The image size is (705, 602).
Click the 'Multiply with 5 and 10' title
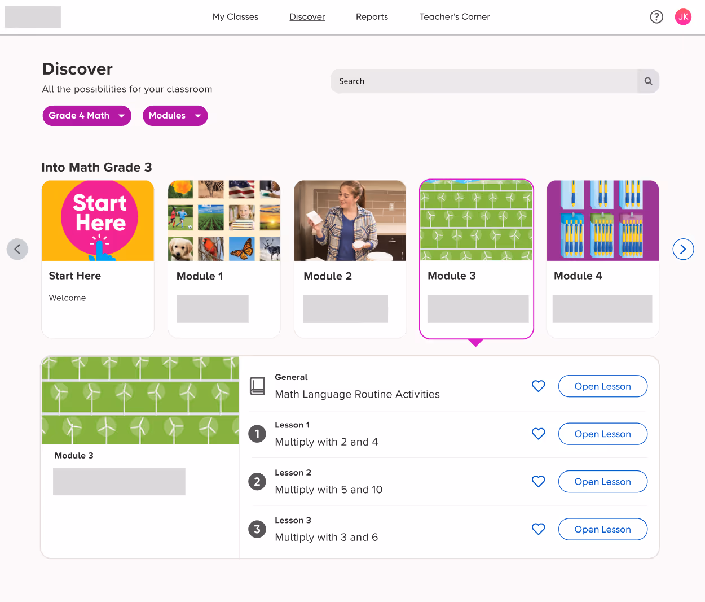(x=329, y=490)
